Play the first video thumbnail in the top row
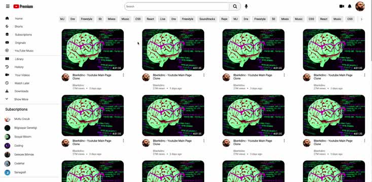This screenshot has width=372, height=182. 93,50
